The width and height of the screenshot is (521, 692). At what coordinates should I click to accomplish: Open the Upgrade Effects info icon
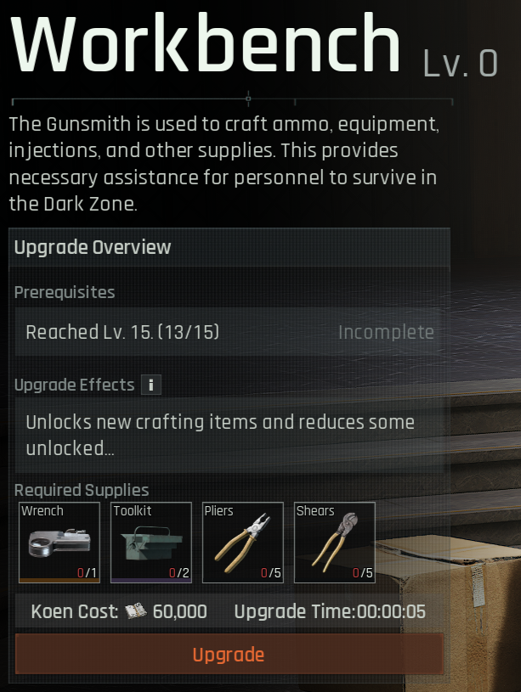click(151, 385)
